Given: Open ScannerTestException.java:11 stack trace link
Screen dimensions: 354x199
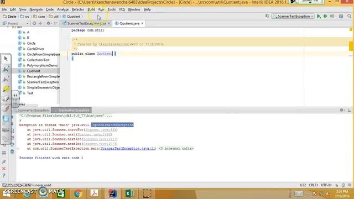Looking at the screenshot, I should (128, 149).
